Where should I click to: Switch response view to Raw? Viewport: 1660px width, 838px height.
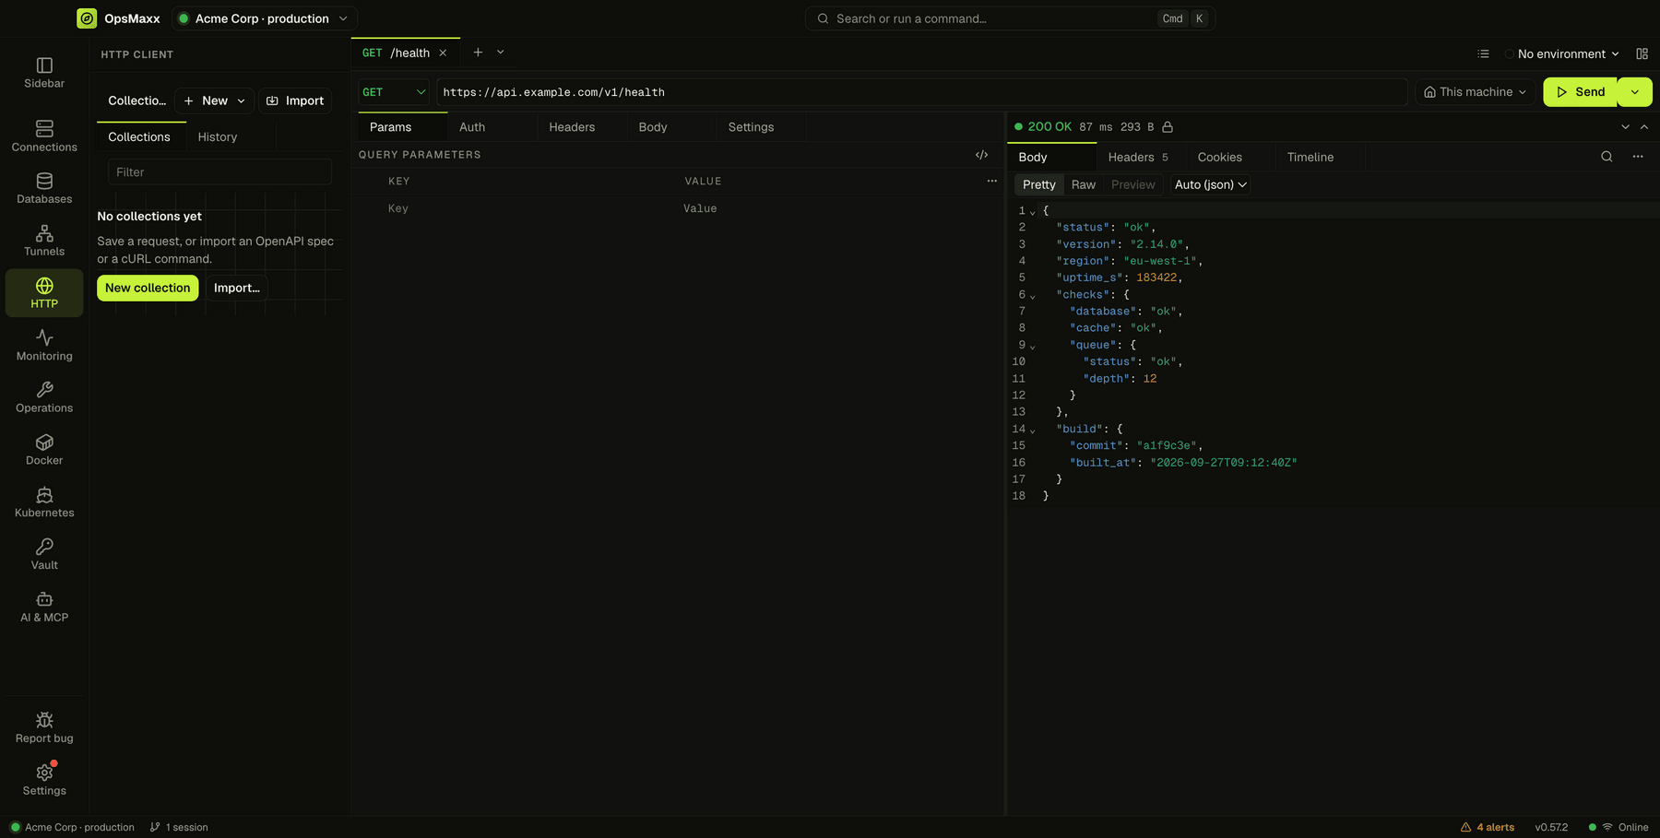pos(1083,184)
